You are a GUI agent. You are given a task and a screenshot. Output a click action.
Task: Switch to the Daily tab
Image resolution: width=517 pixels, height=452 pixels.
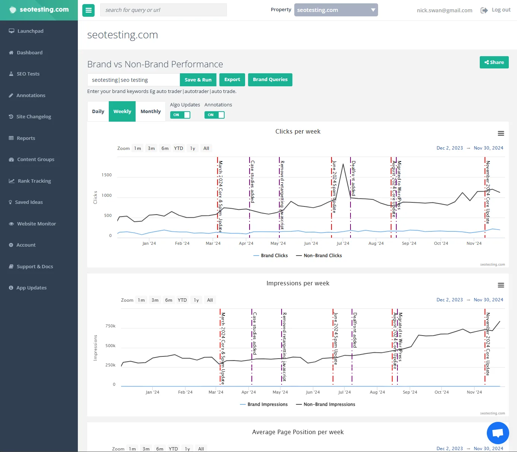[x=98, y=112]
